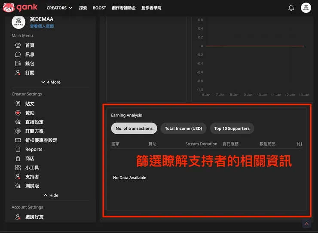The width and height of the screenshot is (318, 233).
Task: Click the coupon icon for 折扣優惠券設定
Action: (x=18, y=140)
